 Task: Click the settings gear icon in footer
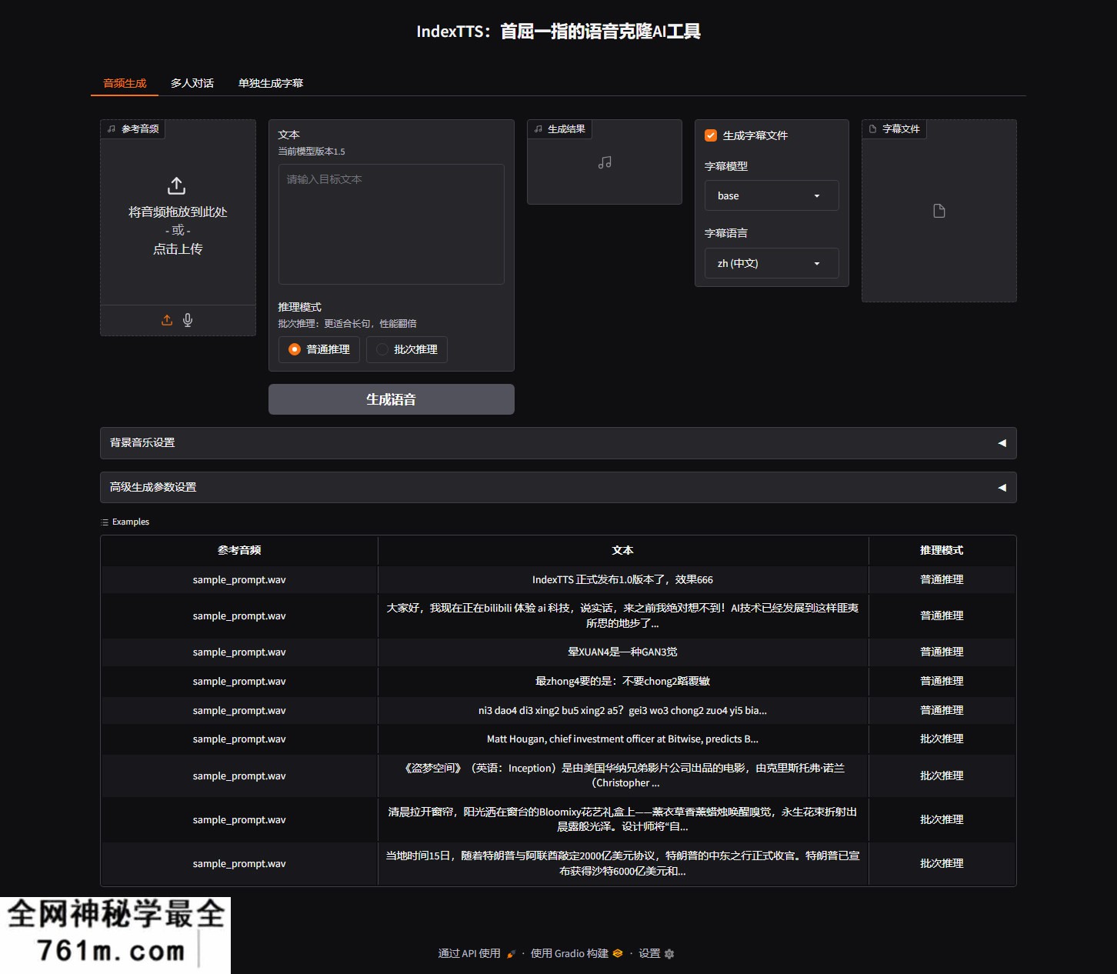point(669,954)
